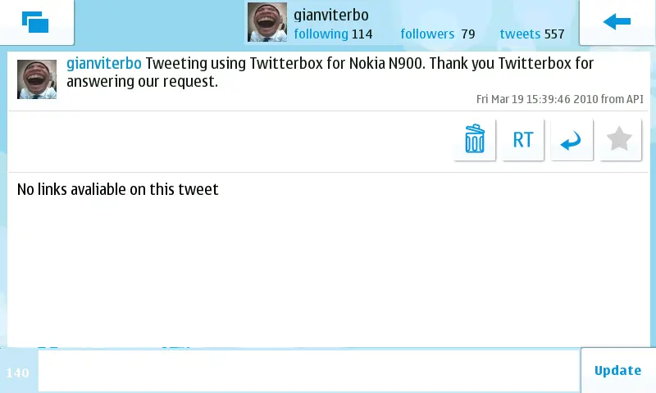Viewport: 656px width, 393px height.
Task: Click "No links avaliable on this tweet"
Action: (x=117, y=189)
